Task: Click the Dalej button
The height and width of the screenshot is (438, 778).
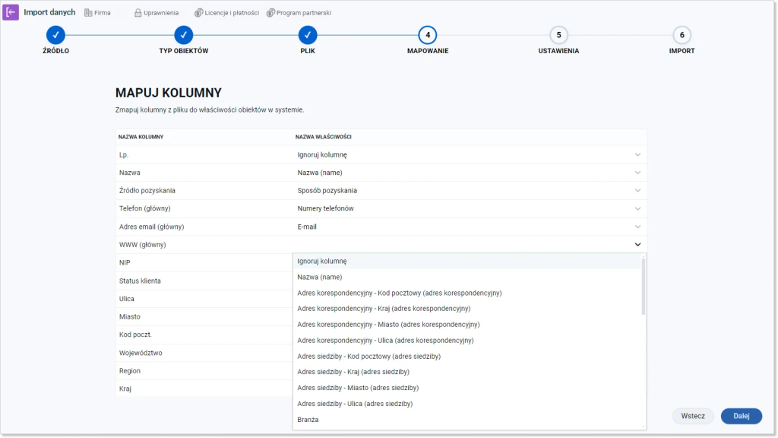Action: 742,416
